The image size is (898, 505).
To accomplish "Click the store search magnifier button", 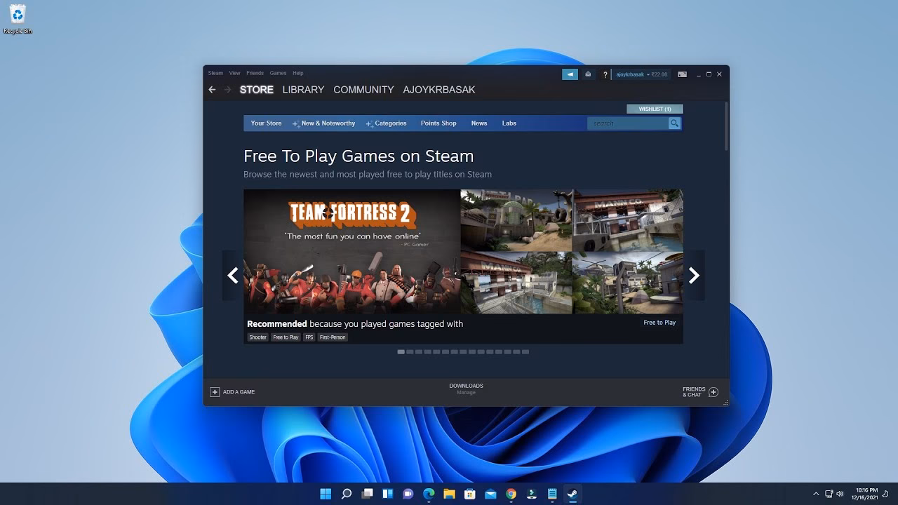I will click(x=674, y=123).
